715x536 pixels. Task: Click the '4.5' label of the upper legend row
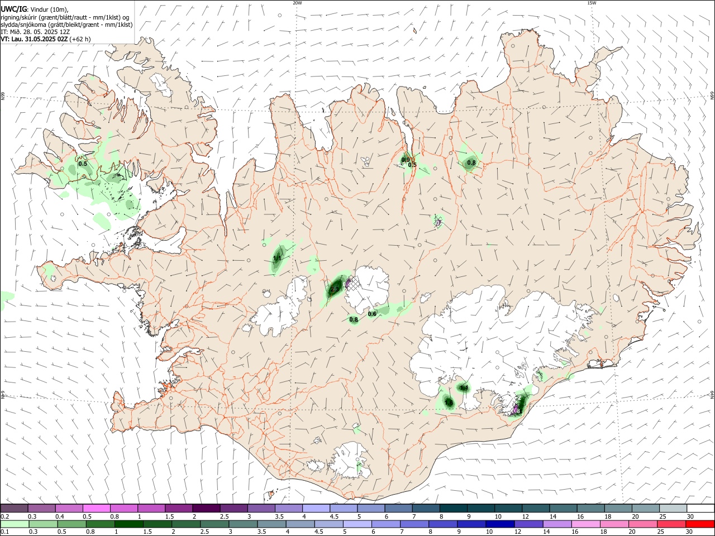point(334,516)
